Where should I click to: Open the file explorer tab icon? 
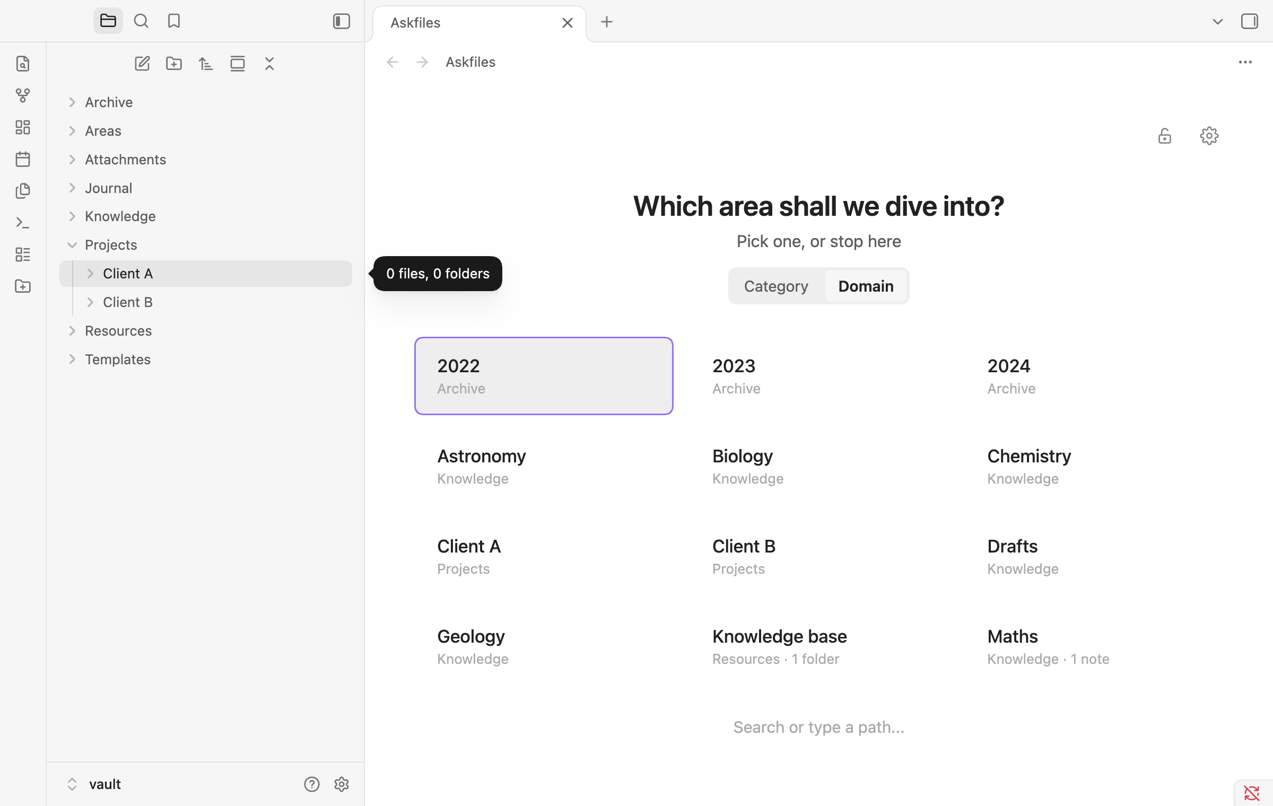(108, 21)
